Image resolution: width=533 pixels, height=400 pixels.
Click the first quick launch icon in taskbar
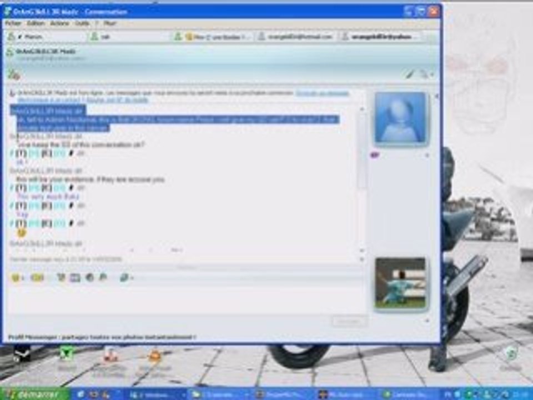(x=81, y=394)
